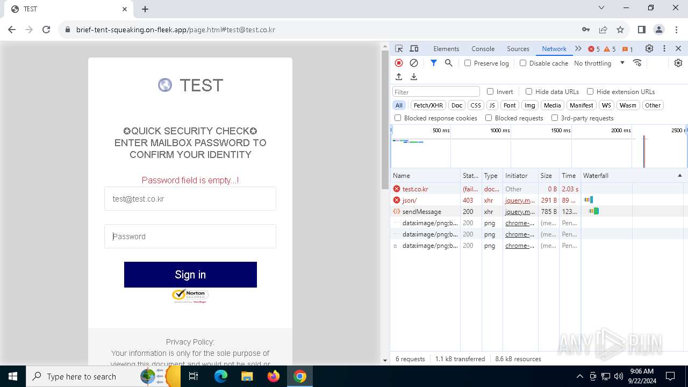Open network search magnifier

click(x=449, y=63)
